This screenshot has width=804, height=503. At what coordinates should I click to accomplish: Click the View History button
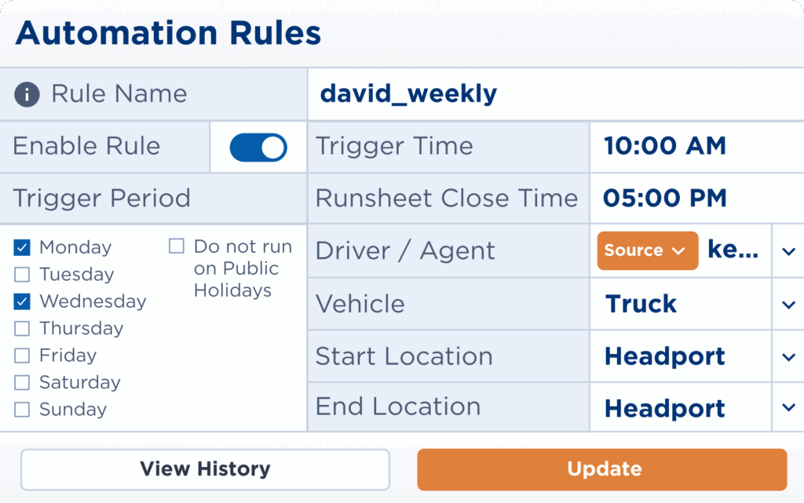pos(205,469)
